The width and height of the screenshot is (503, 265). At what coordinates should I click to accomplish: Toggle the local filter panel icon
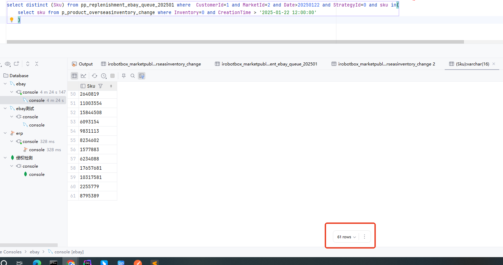click(x=142, y=76)
